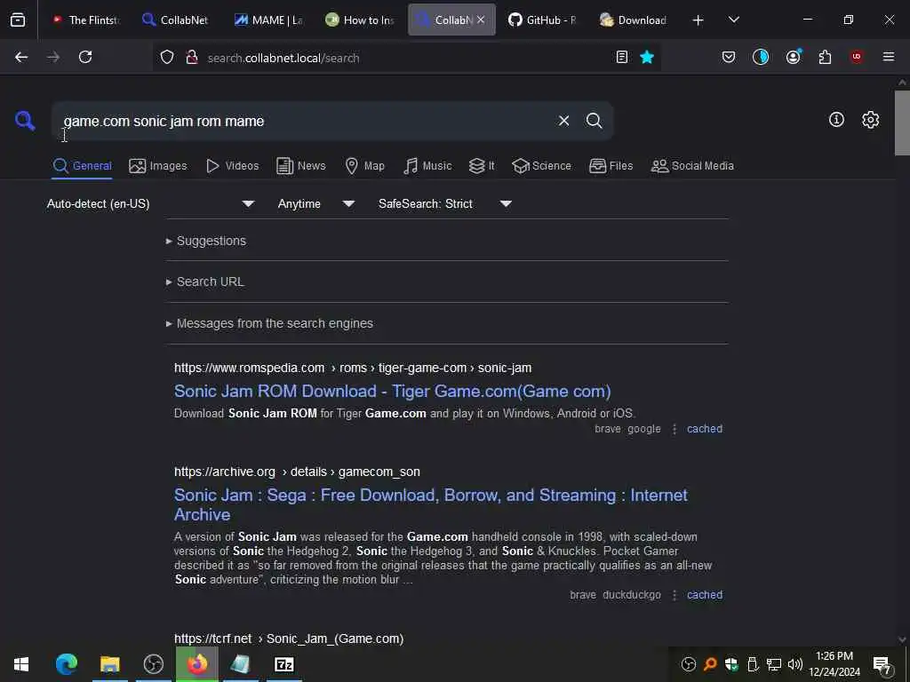The height and width of the screenshot is (682, 910).
Task: Open the info about page icon
Action: click(836, 120)
